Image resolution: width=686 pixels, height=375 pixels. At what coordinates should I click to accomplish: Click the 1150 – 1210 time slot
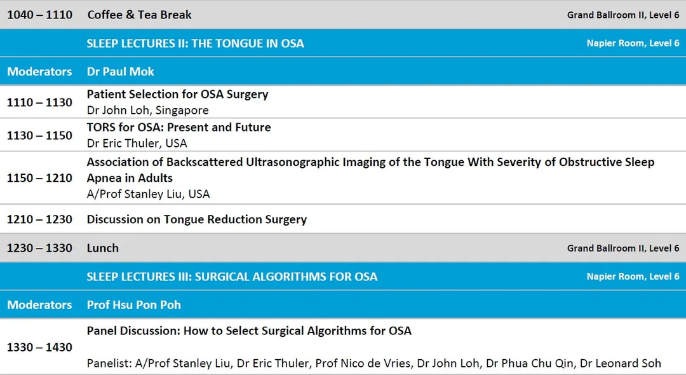tap(39, 178)
